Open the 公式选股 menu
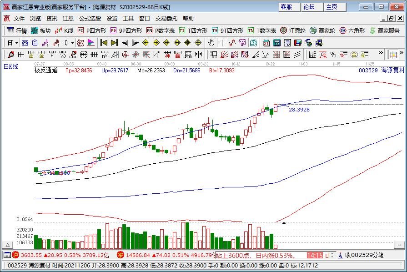Viewport: 407px width, 272px height. [x=90, y=19]
